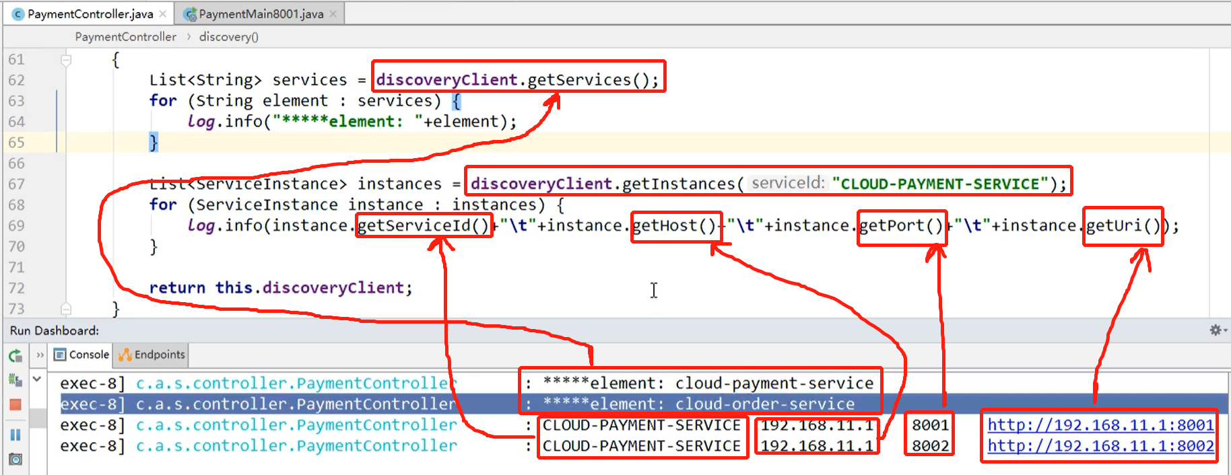Collapse the method fold marker at line 61
The height and width of the screenshot is (475, 1231).
click(66, 59)
